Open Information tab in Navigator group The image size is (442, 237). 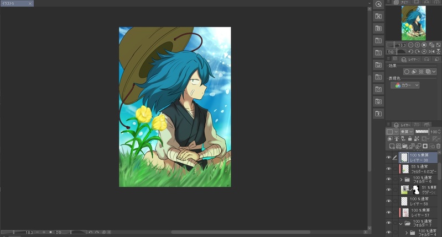[x=436, y=2]
